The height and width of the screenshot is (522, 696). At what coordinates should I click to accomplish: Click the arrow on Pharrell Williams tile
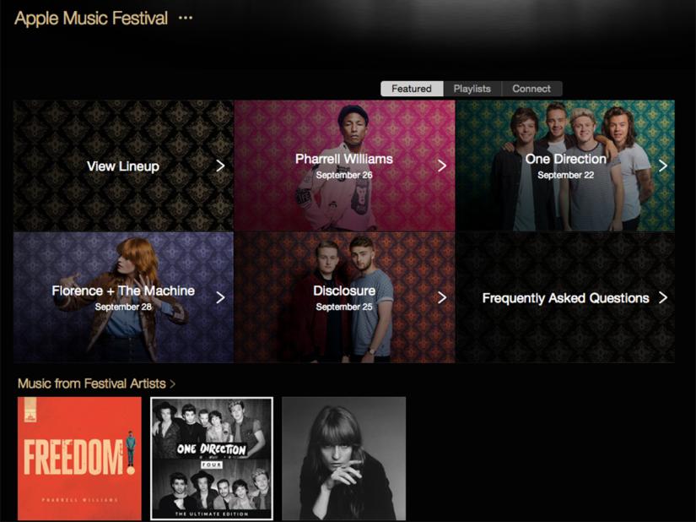tap(442, 166)
